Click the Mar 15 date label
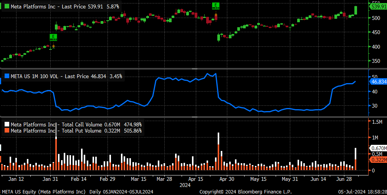Viewport: 387px width, 195px height. (139, 179)
